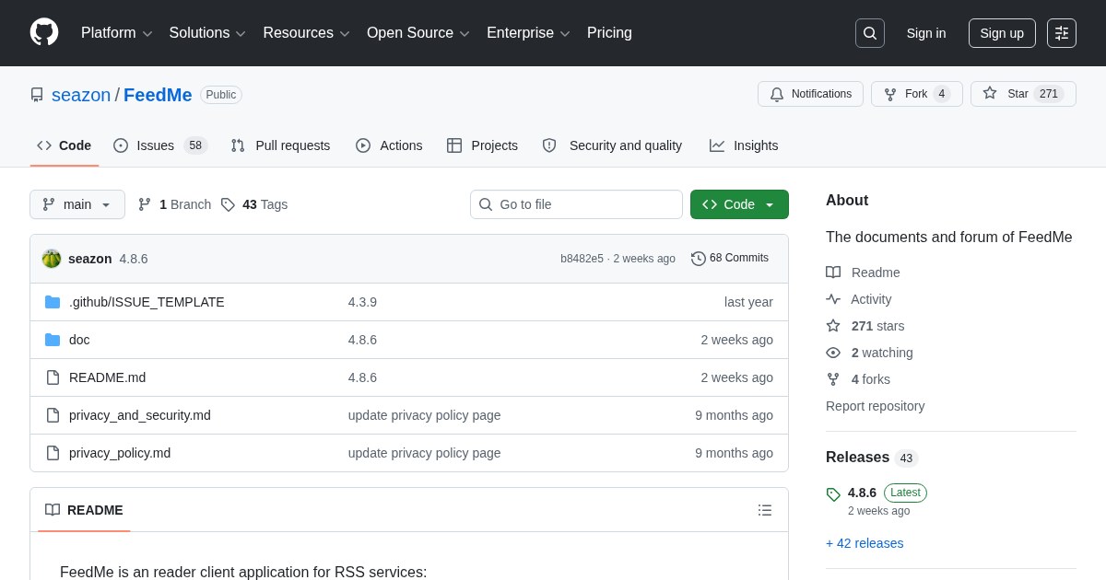Open privacy_and_security.md file

tap(140, 415)
